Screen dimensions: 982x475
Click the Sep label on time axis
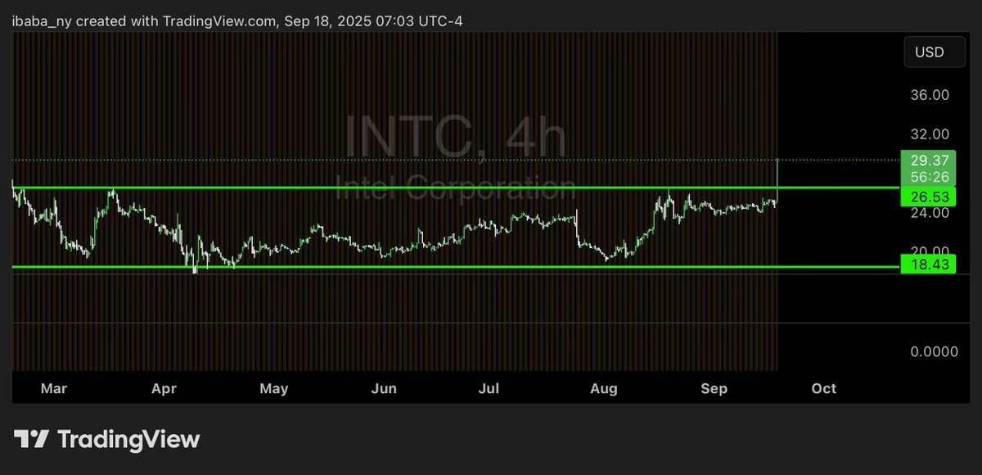tap(715, 388)
